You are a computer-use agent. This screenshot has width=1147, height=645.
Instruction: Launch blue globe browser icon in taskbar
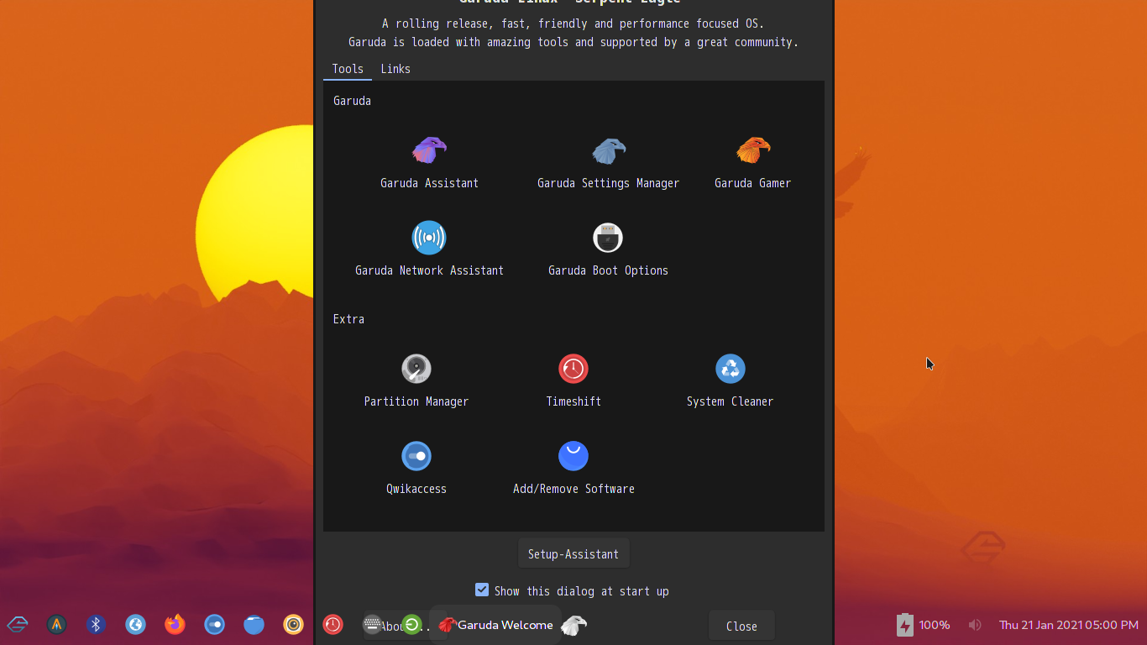(135, 624)
